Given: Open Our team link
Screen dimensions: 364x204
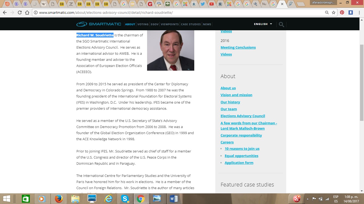Looking at the screenshot, I should [x=229, y=109].
